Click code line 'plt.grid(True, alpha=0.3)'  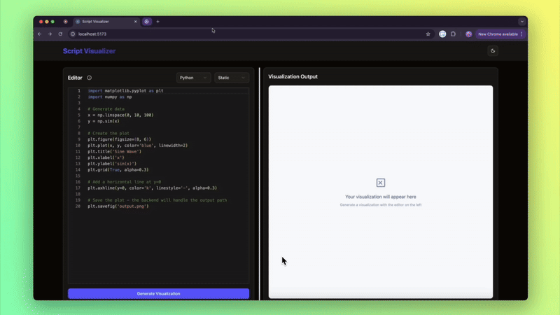pos(118,169)
